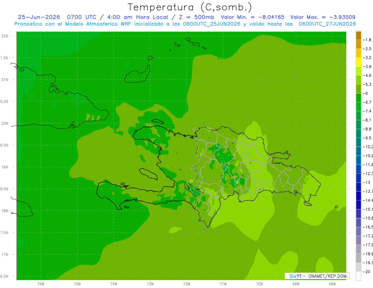373x288 pixels.
Task: Click the dark blue band between -14.4 and -15.1
Action: point(358,205)
